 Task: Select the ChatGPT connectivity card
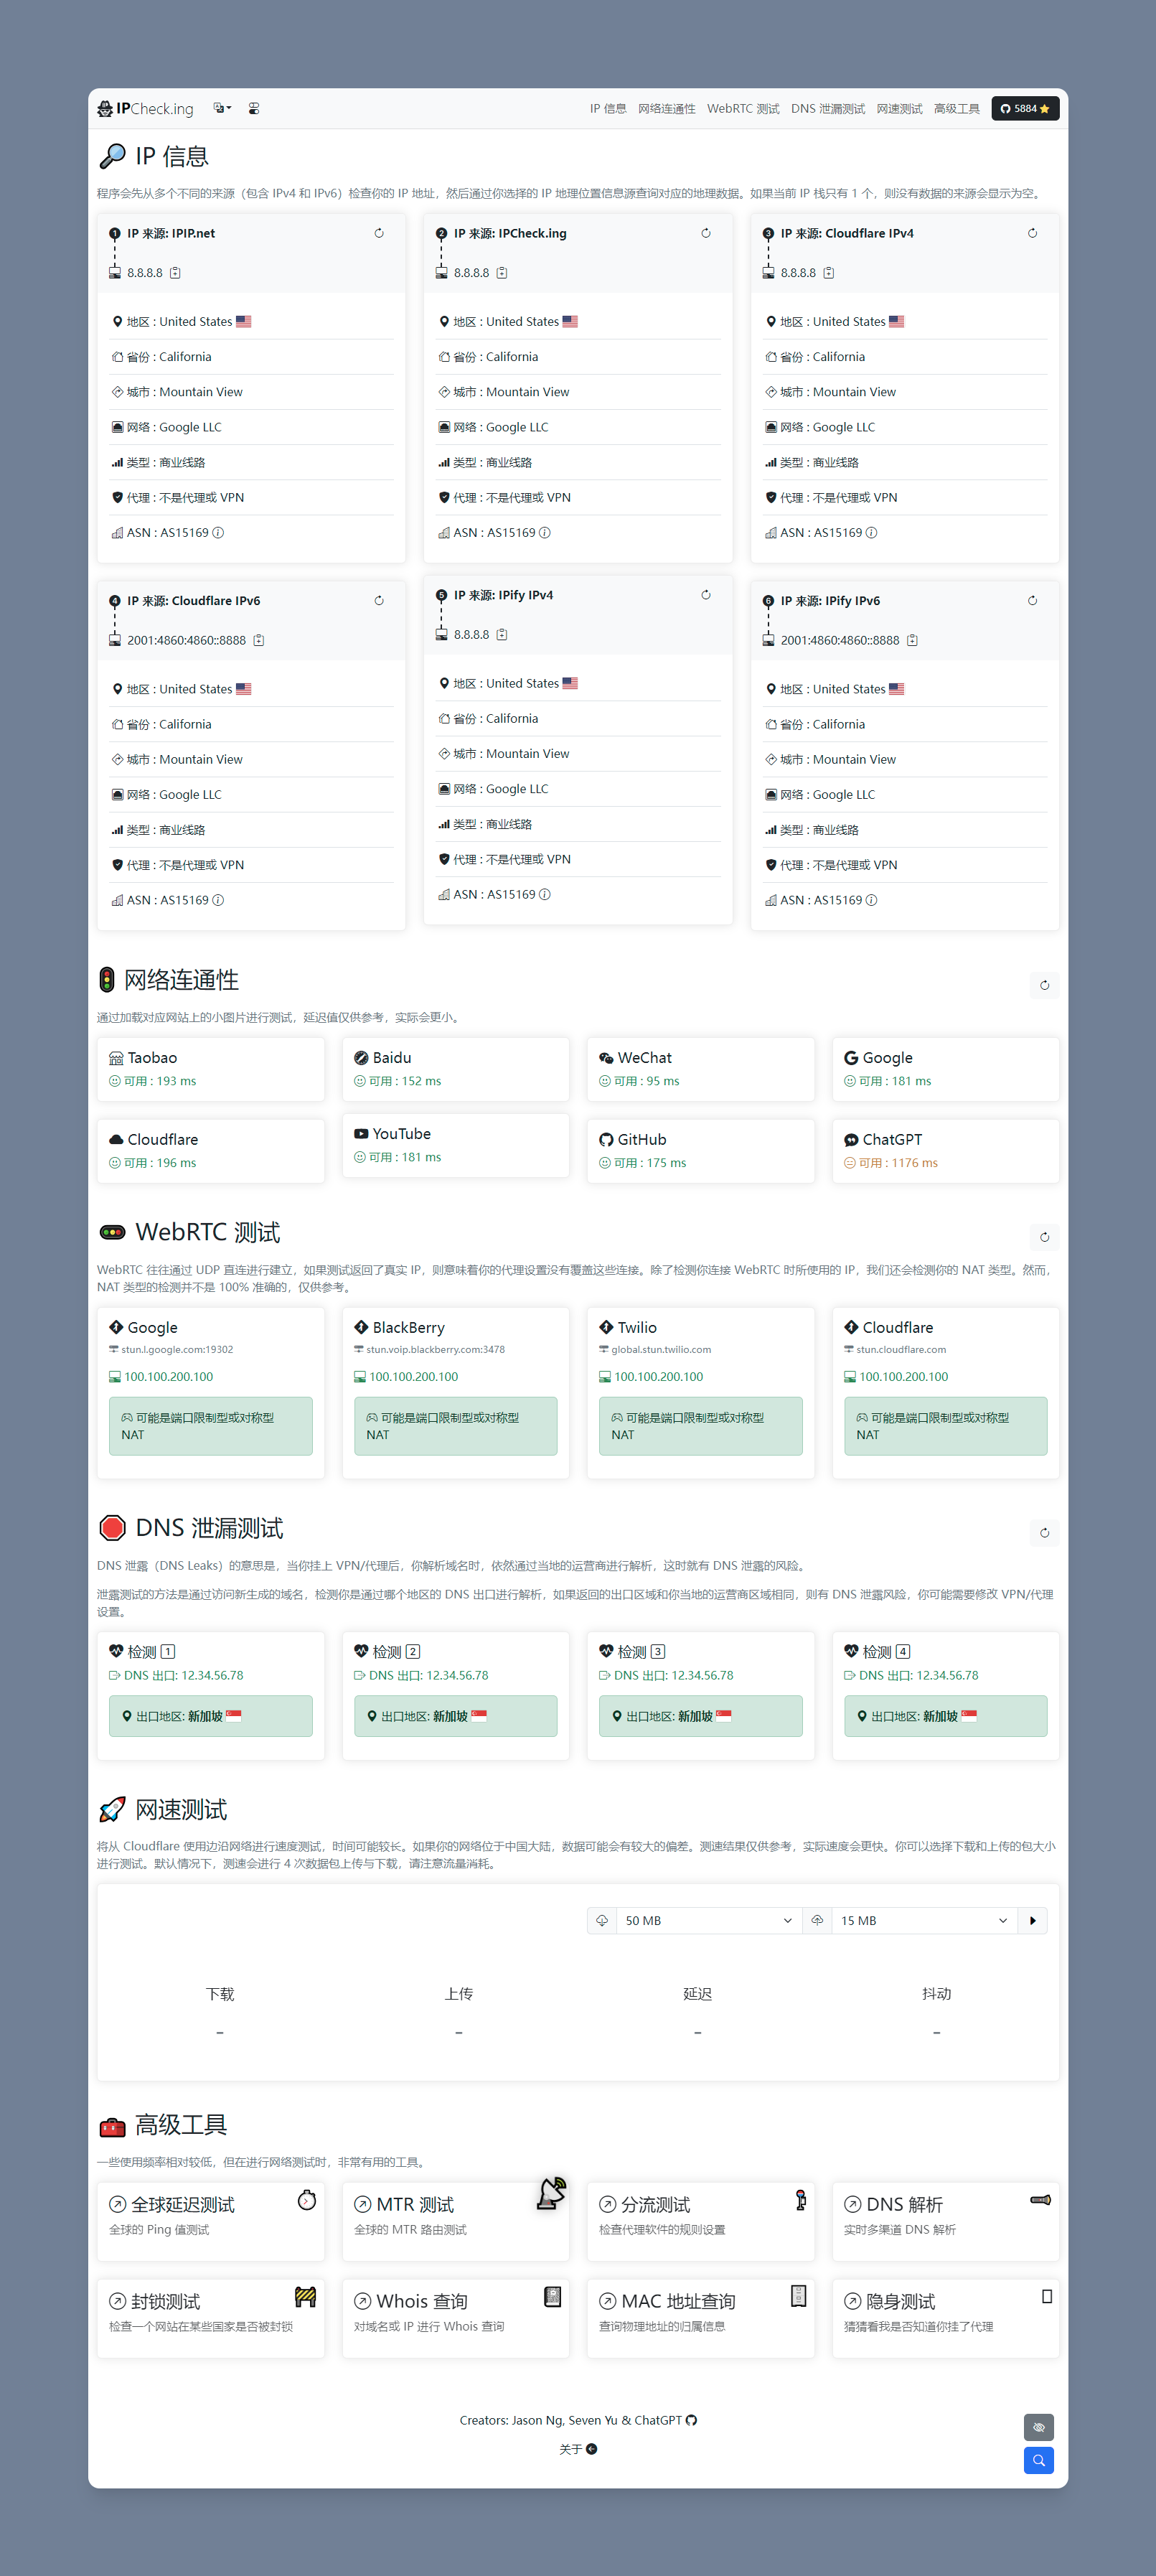pos(946,1151)
